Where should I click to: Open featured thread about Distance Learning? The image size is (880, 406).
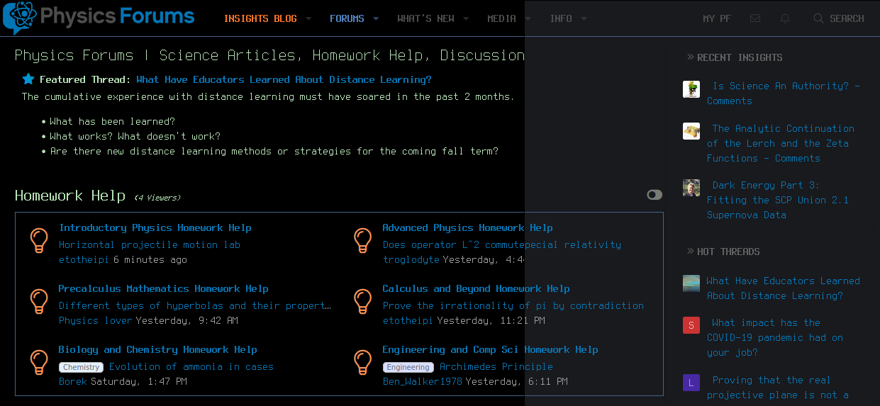coord(284,79)
